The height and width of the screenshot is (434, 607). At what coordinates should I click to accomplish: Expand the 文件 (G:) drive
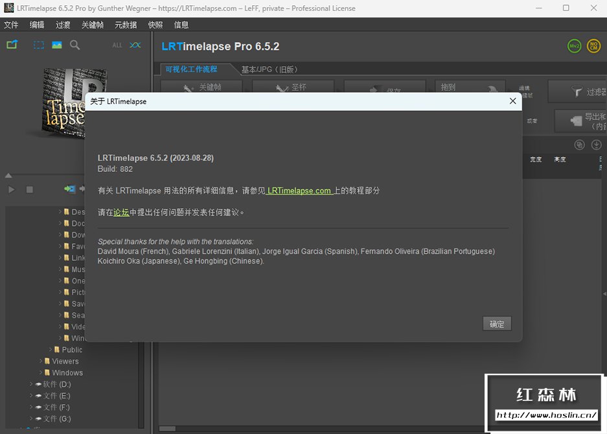[31, 418]
